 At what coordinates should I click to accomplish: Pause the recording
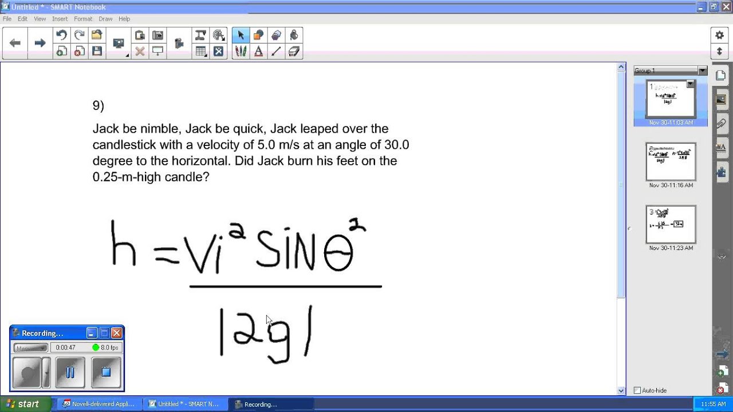70,373
